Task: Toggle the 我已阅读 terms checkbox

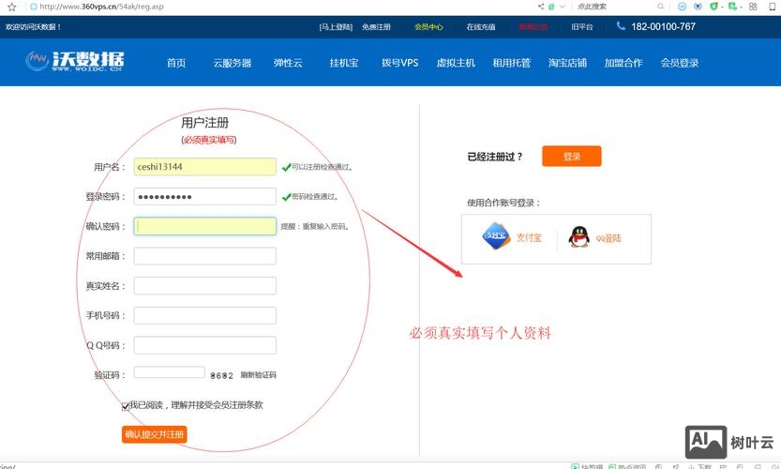Action: 126,406
